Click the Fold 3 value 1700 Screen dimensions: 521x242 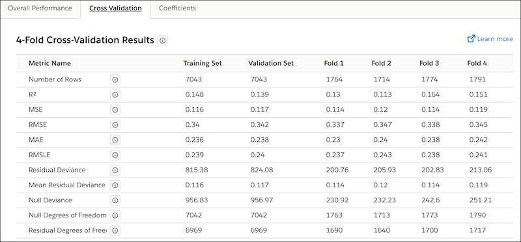tap(430, 230)
